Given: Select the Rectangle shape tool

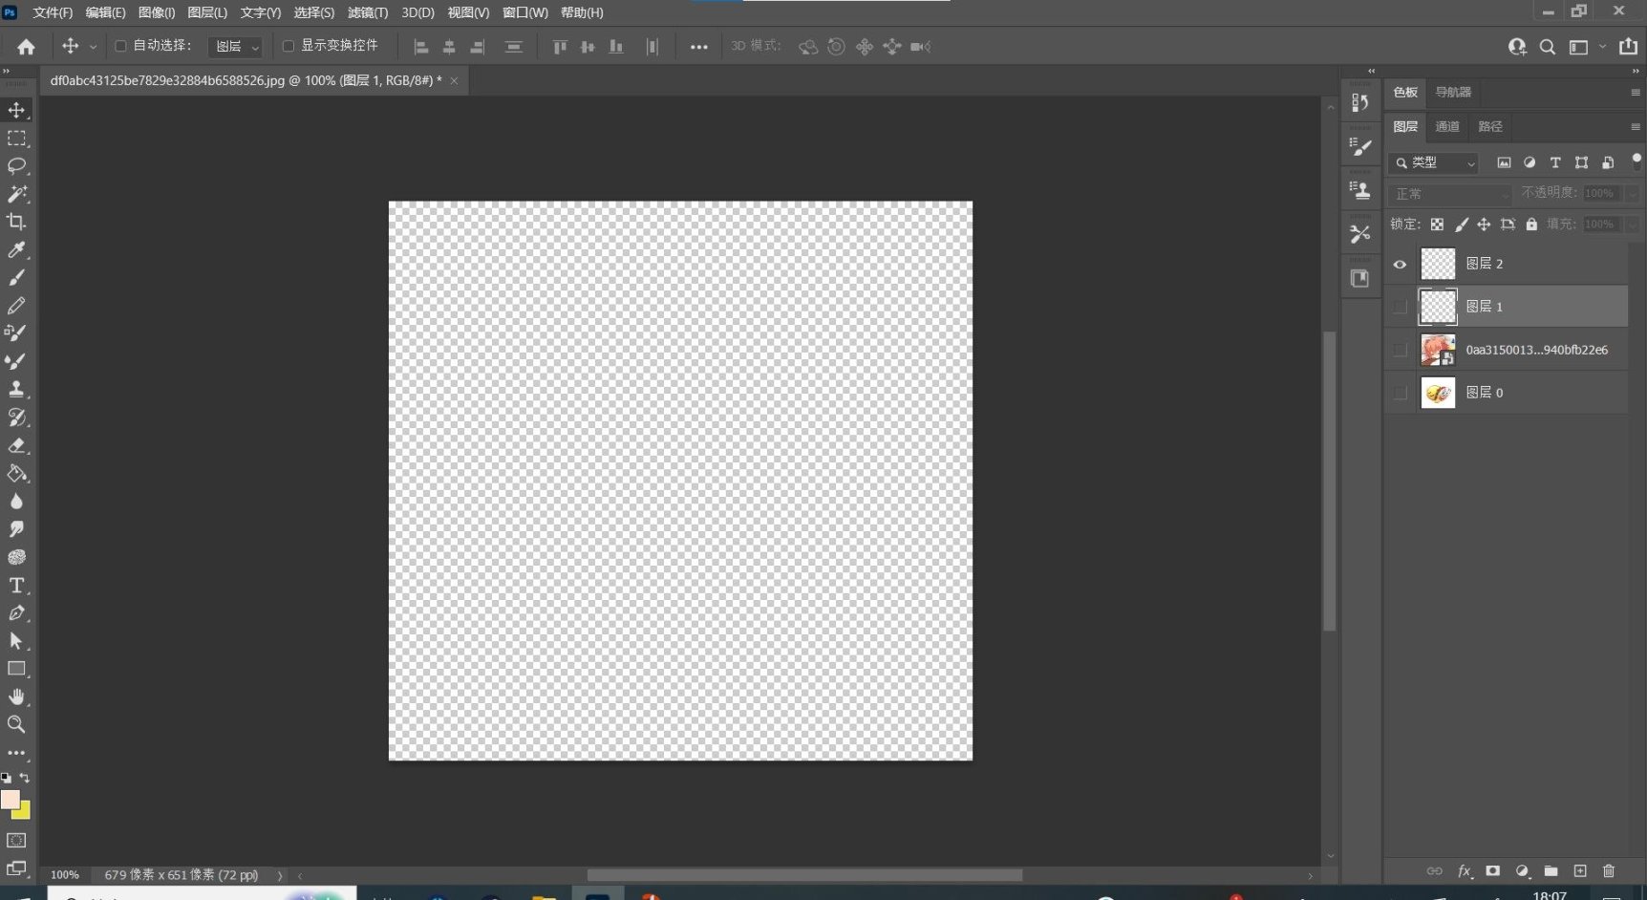Looking at the screenshot, I should (x=17, y=669).
